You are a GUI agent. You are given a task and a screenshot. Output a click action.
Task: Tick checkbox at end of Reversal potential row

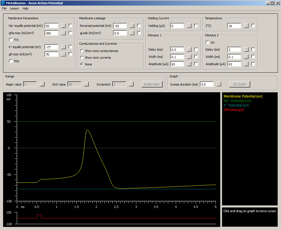139,26
